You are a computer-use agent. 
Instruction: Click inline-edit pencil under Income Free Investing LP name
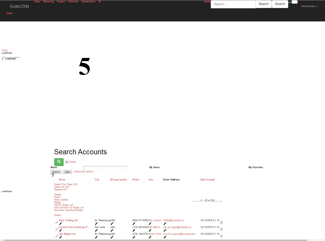[x=61, y=230]
